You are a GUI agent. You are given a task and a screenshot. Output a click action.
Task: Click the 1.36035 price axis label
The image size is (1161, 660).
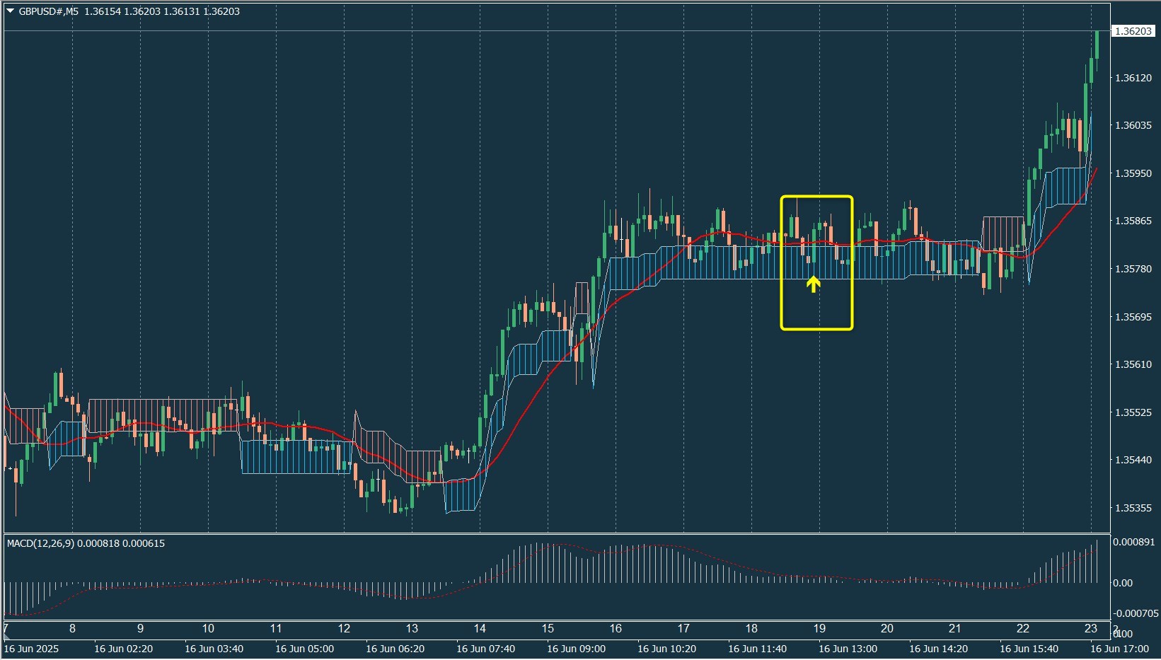1133,125
